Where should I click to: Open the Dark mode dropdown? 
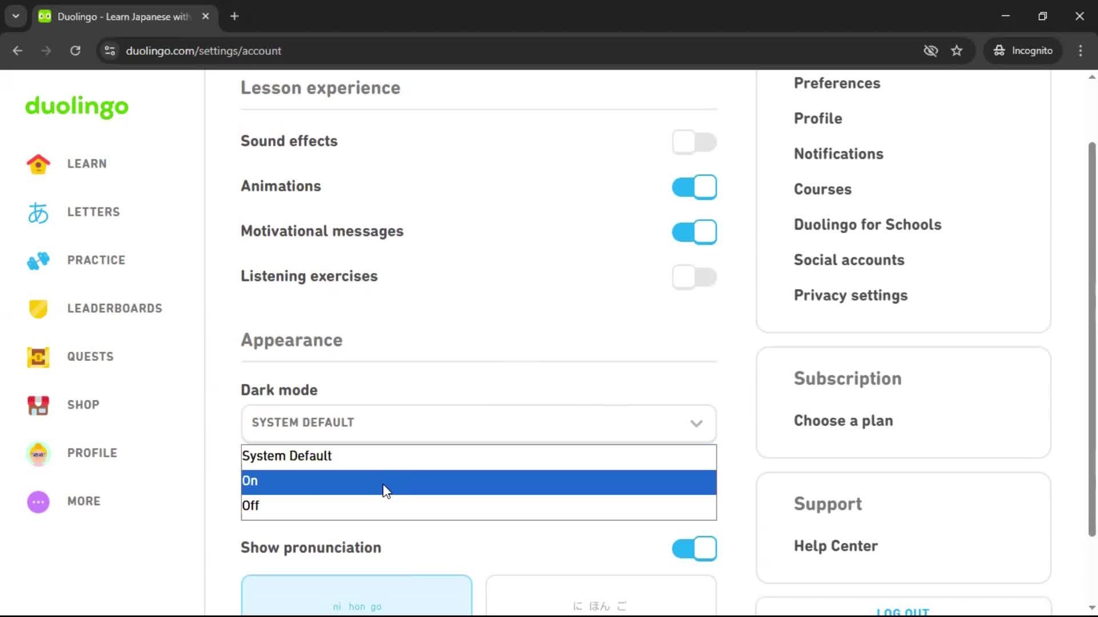(478, 423)
